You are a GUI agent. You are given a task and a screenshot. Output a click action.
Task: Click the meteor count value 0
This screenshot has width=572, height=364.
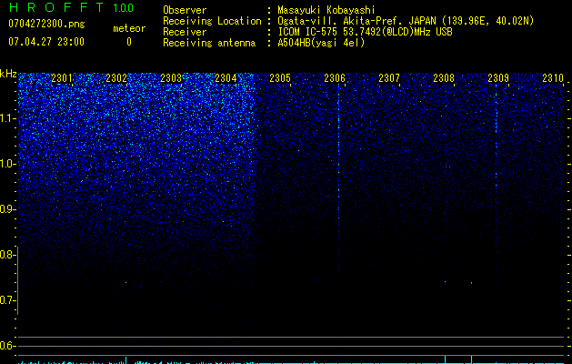click(x=129, y=42)
